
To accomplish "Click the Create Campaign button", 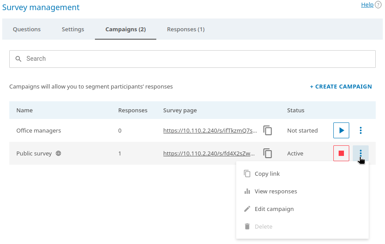I will 341,86.
